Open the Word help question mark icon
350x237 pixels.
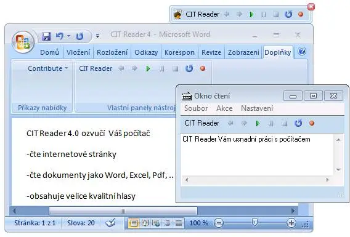coord(302,52)
